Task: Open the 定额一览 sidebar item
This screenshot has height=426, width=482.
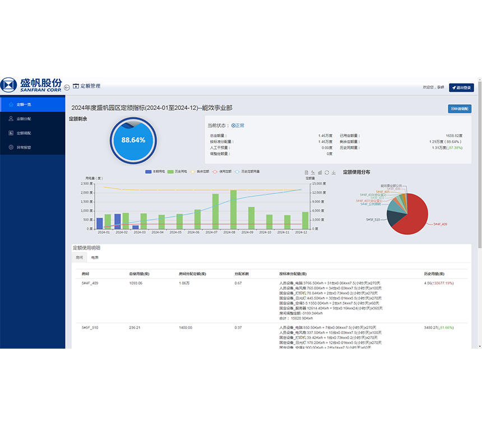Action: pyautogui.click(x=24, y=104)
